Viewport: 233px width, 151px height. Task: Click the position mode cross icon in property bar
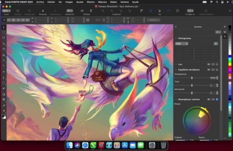(x=4, y=20)
